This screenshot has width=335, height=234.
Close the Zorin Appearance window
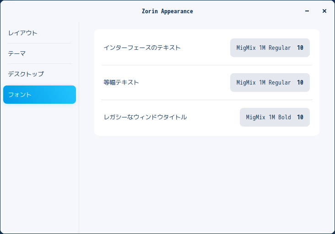324,11
